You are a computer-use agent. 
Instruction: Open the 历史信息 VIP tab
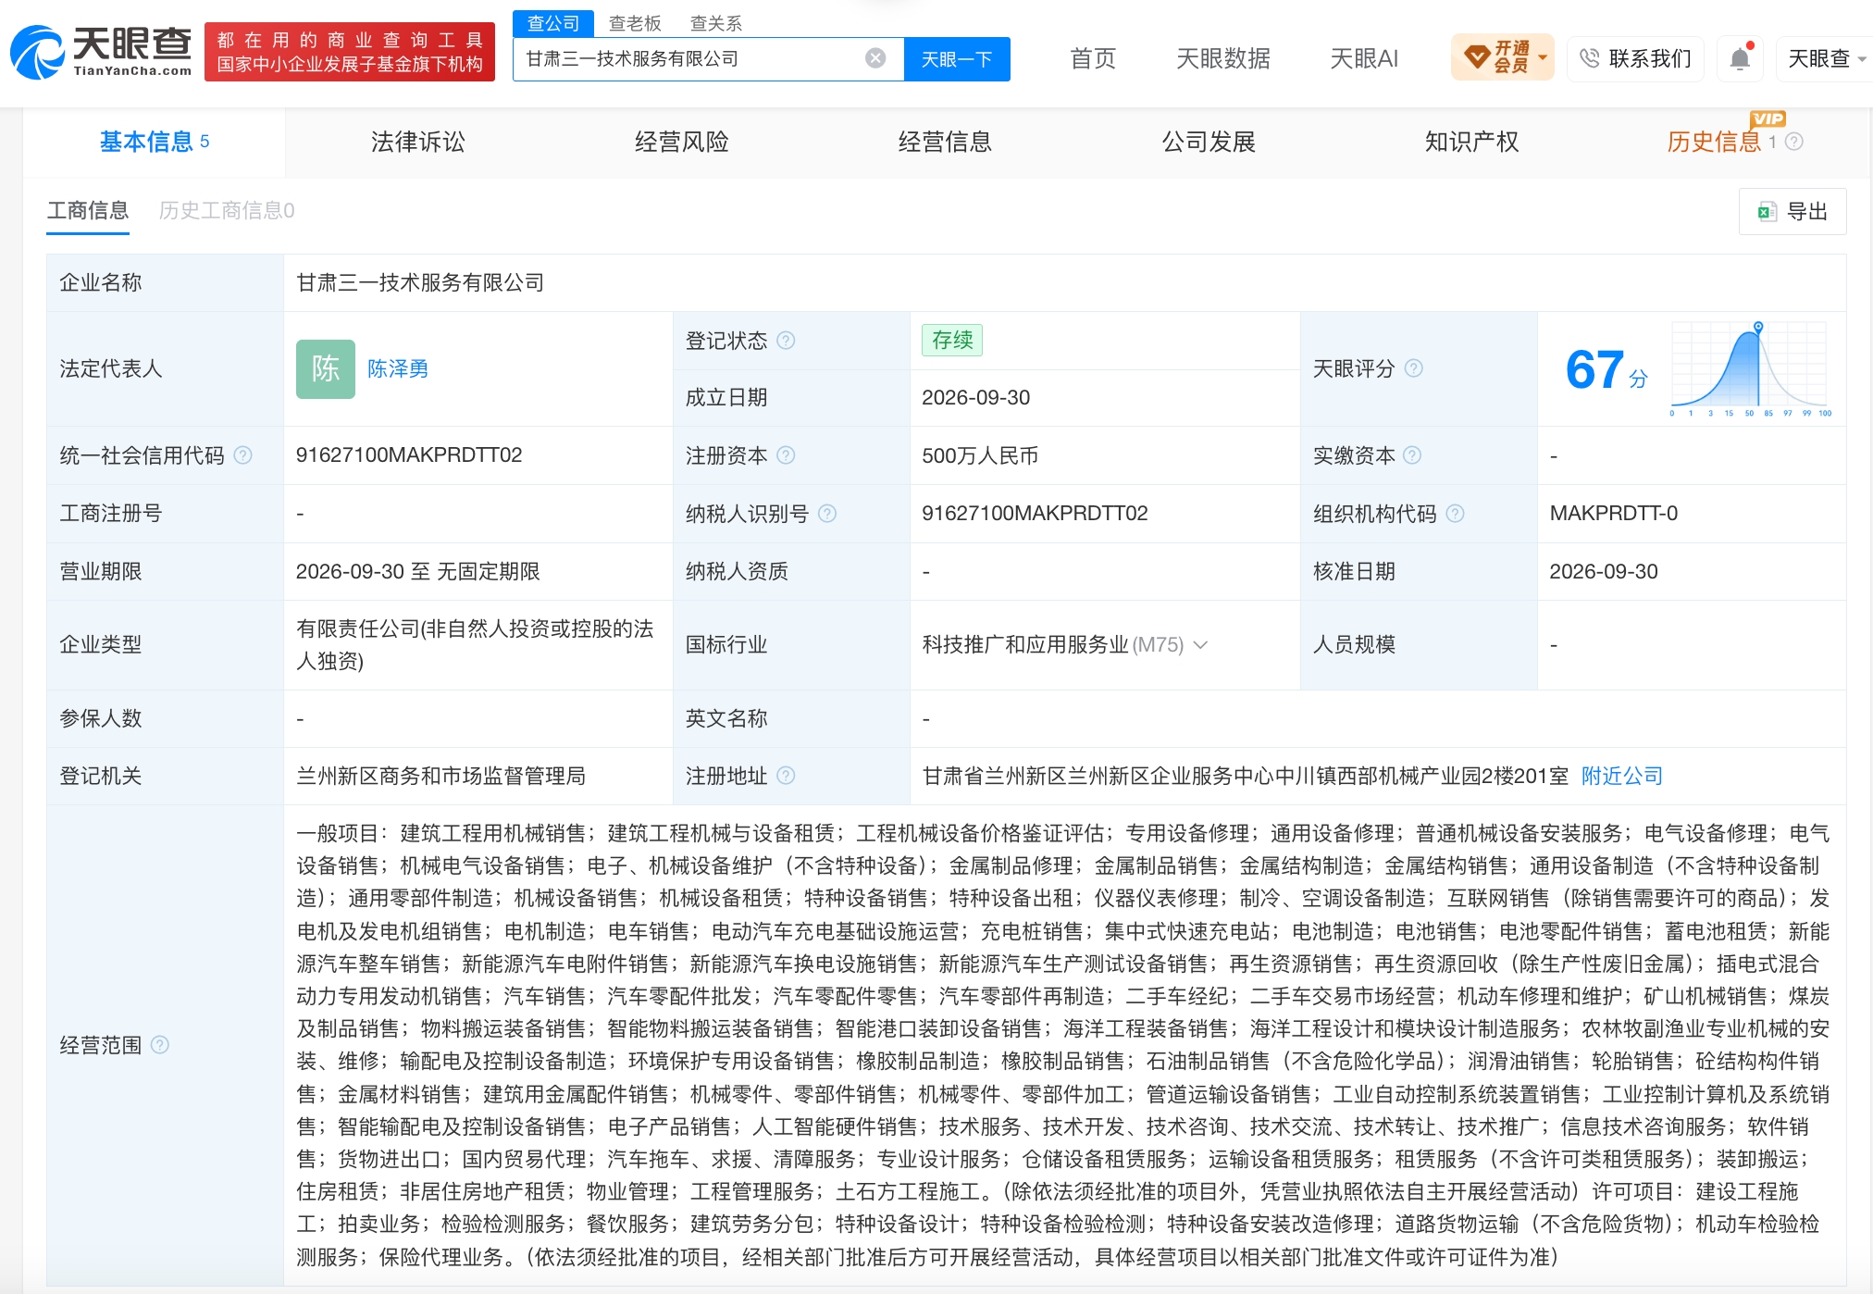[1715, 142]
